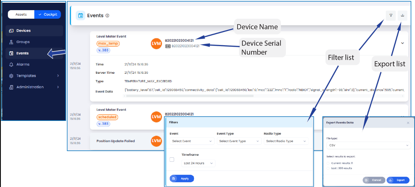Viewport: 415px width, 187px height.
Task: Switch to the Assets tab
Action: [21, 15]
